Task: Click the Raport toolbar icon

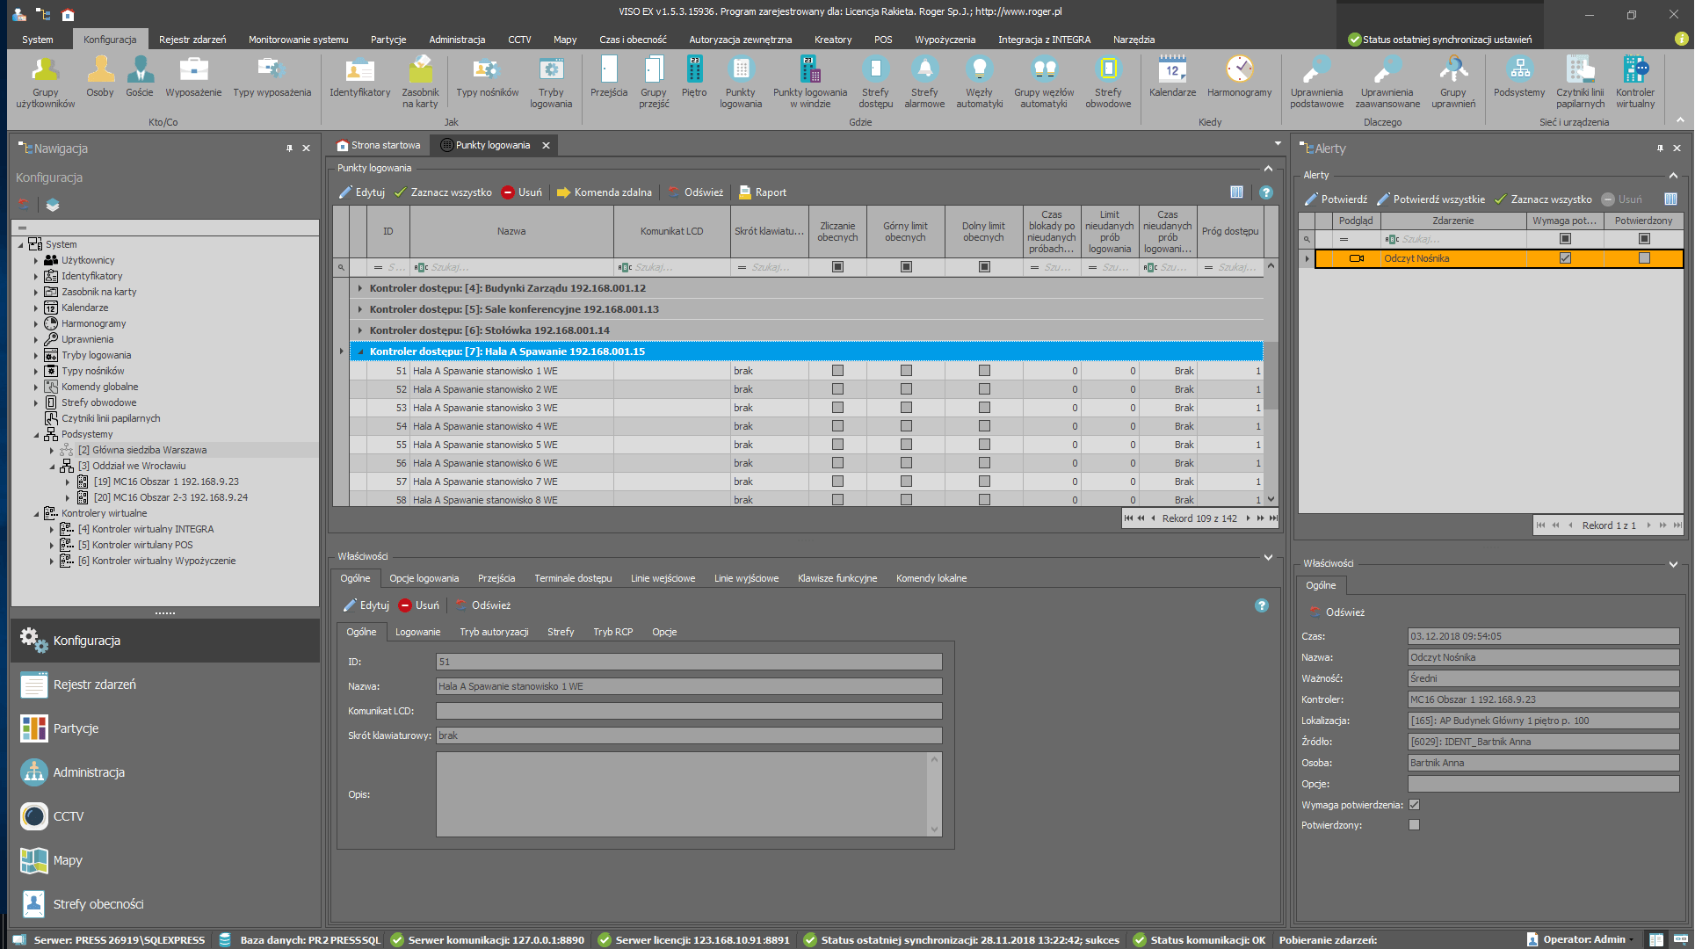Action: click(x=744, y=192)
